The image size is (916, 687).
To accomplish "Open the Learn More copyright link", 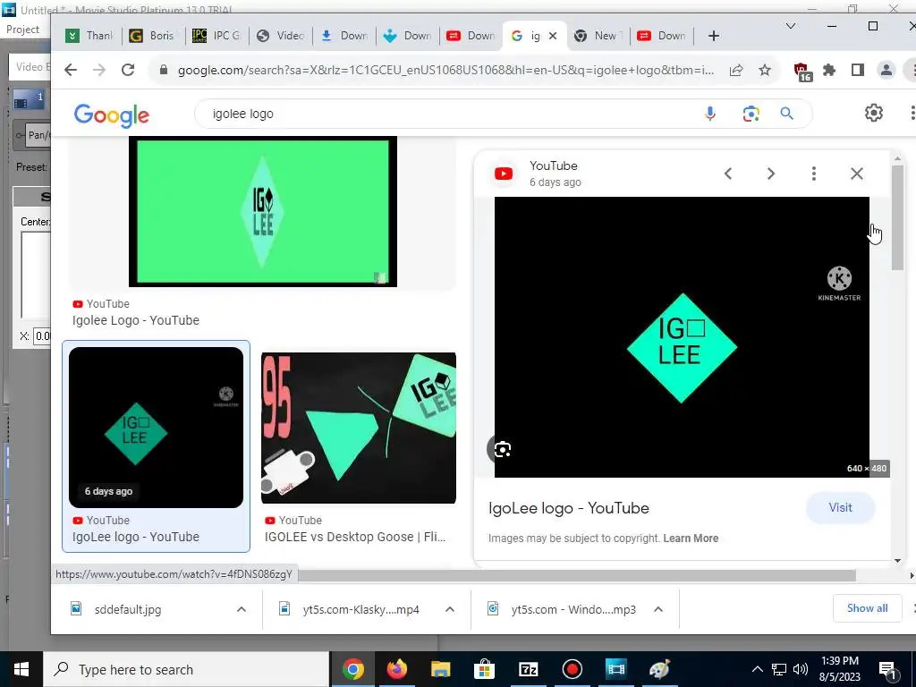I will pyautogui.click(x=691, y=538).
